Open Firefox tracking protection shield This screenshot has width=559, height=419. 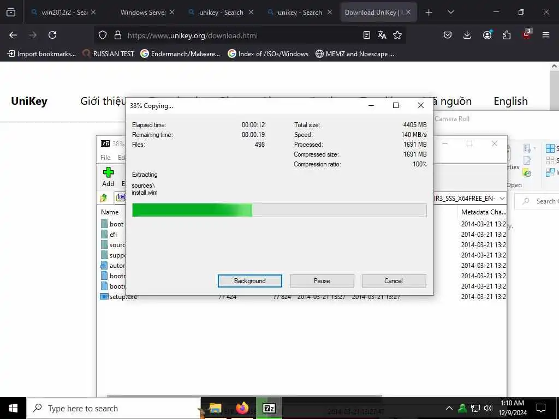103,35
